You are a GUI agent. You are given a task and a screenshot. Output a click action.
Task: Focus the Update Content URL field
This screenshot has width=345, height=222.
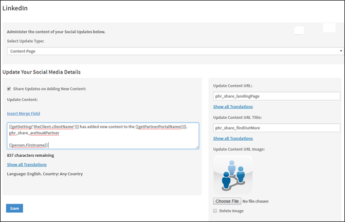(277, 96)
